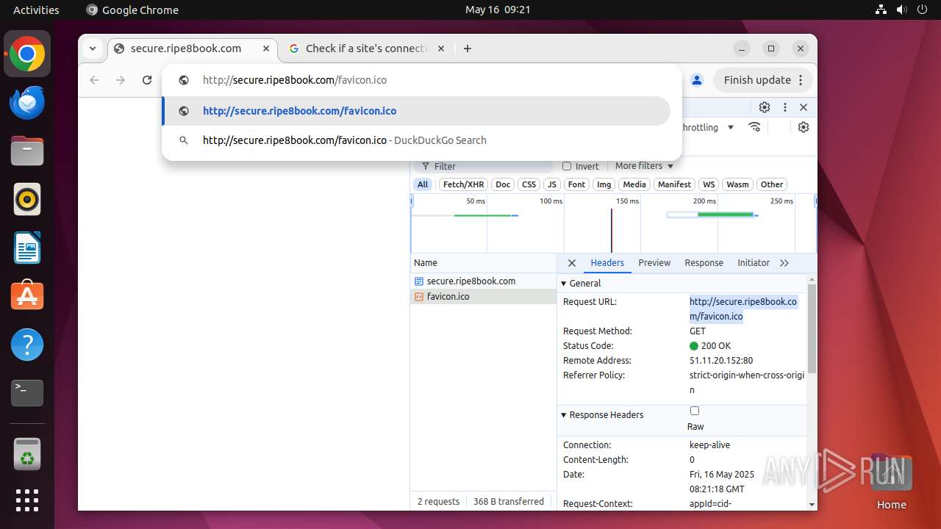Viewport: 941px width, 529px height.
Task: Click the address bar URL field
Action: 421,80
